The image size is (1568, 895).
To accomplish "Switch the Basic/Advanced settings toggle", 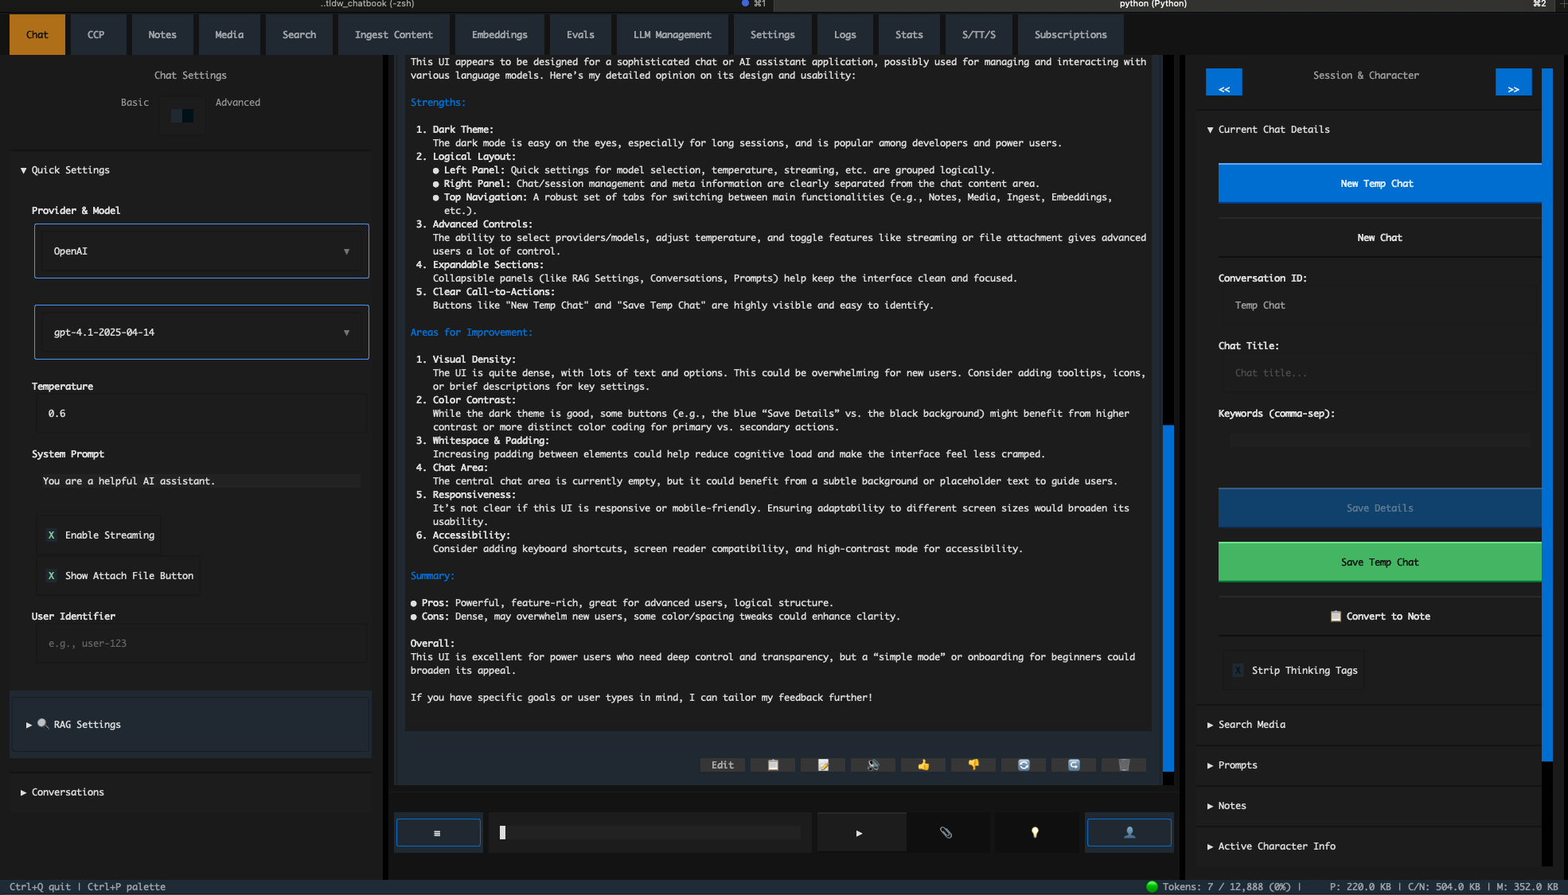I will [182, 116].
